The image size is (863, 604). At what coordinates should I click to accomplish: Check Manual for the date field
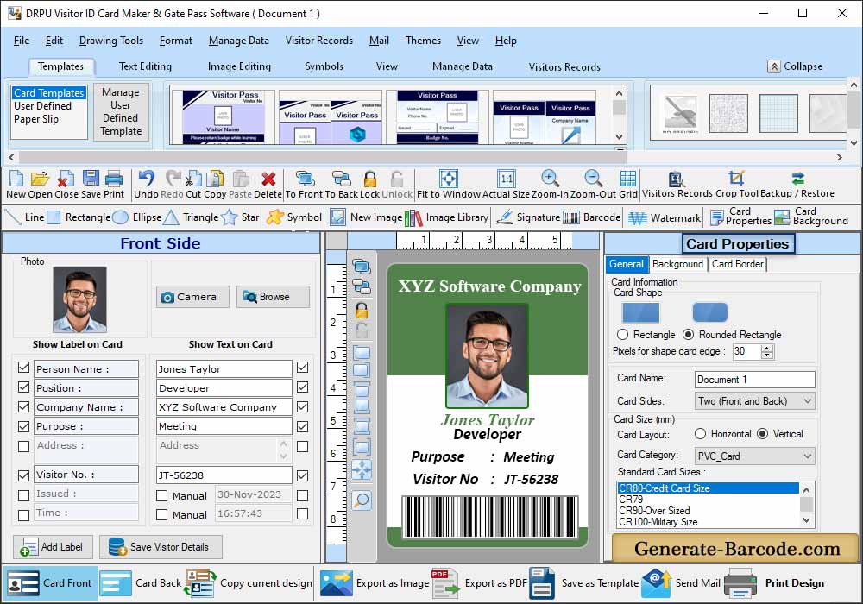point(162,495)
